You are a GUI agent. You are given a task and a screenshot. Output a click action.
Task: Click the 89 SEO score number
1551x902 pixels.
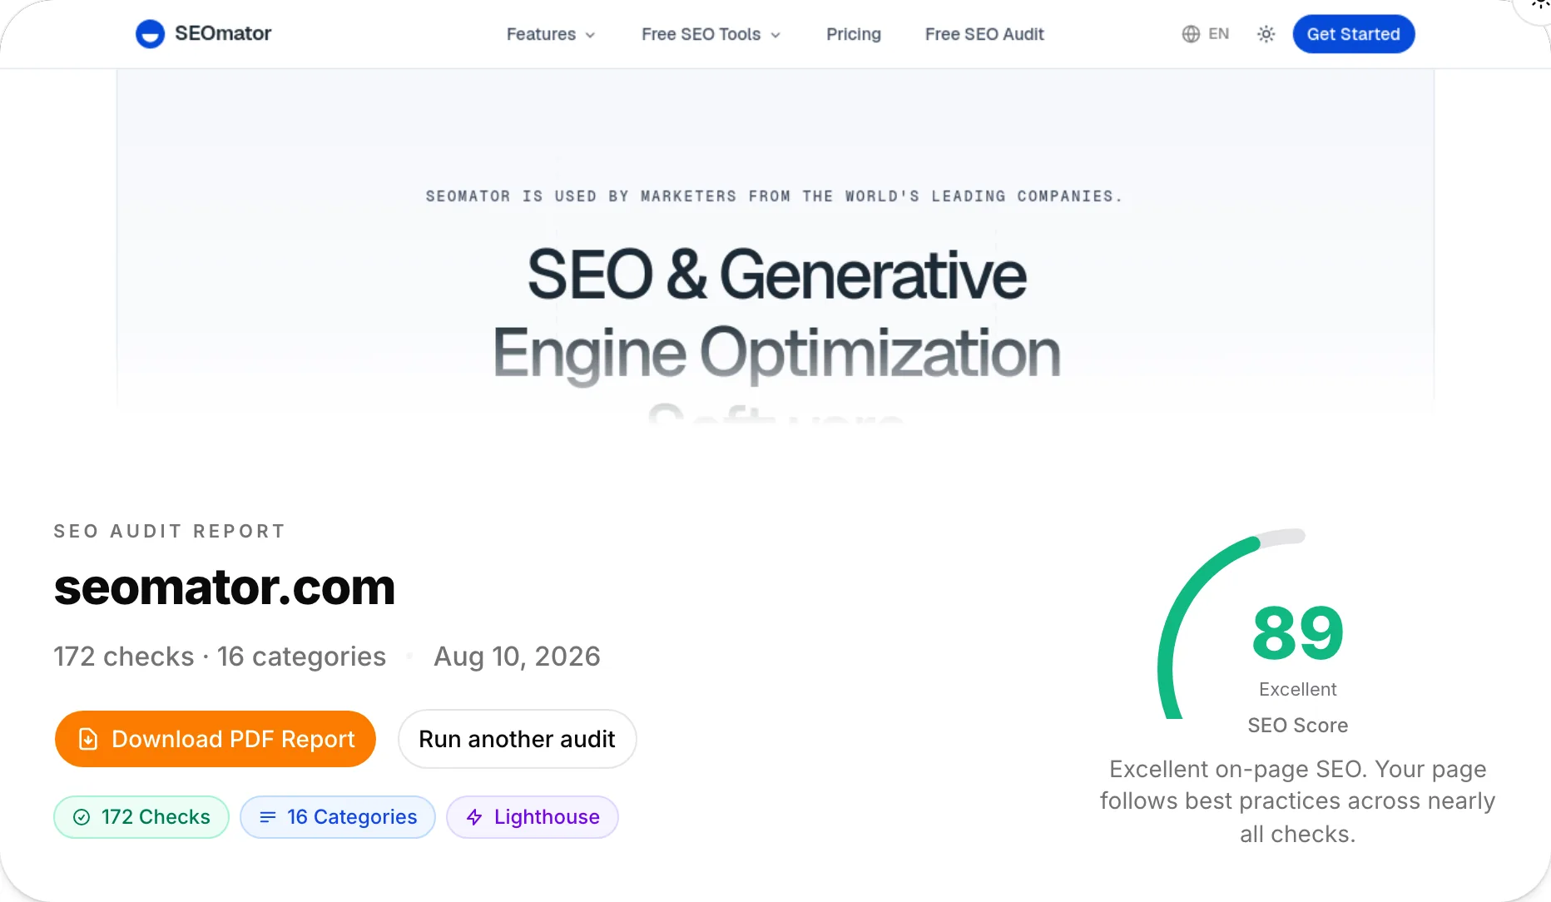tap(1297, 634)
